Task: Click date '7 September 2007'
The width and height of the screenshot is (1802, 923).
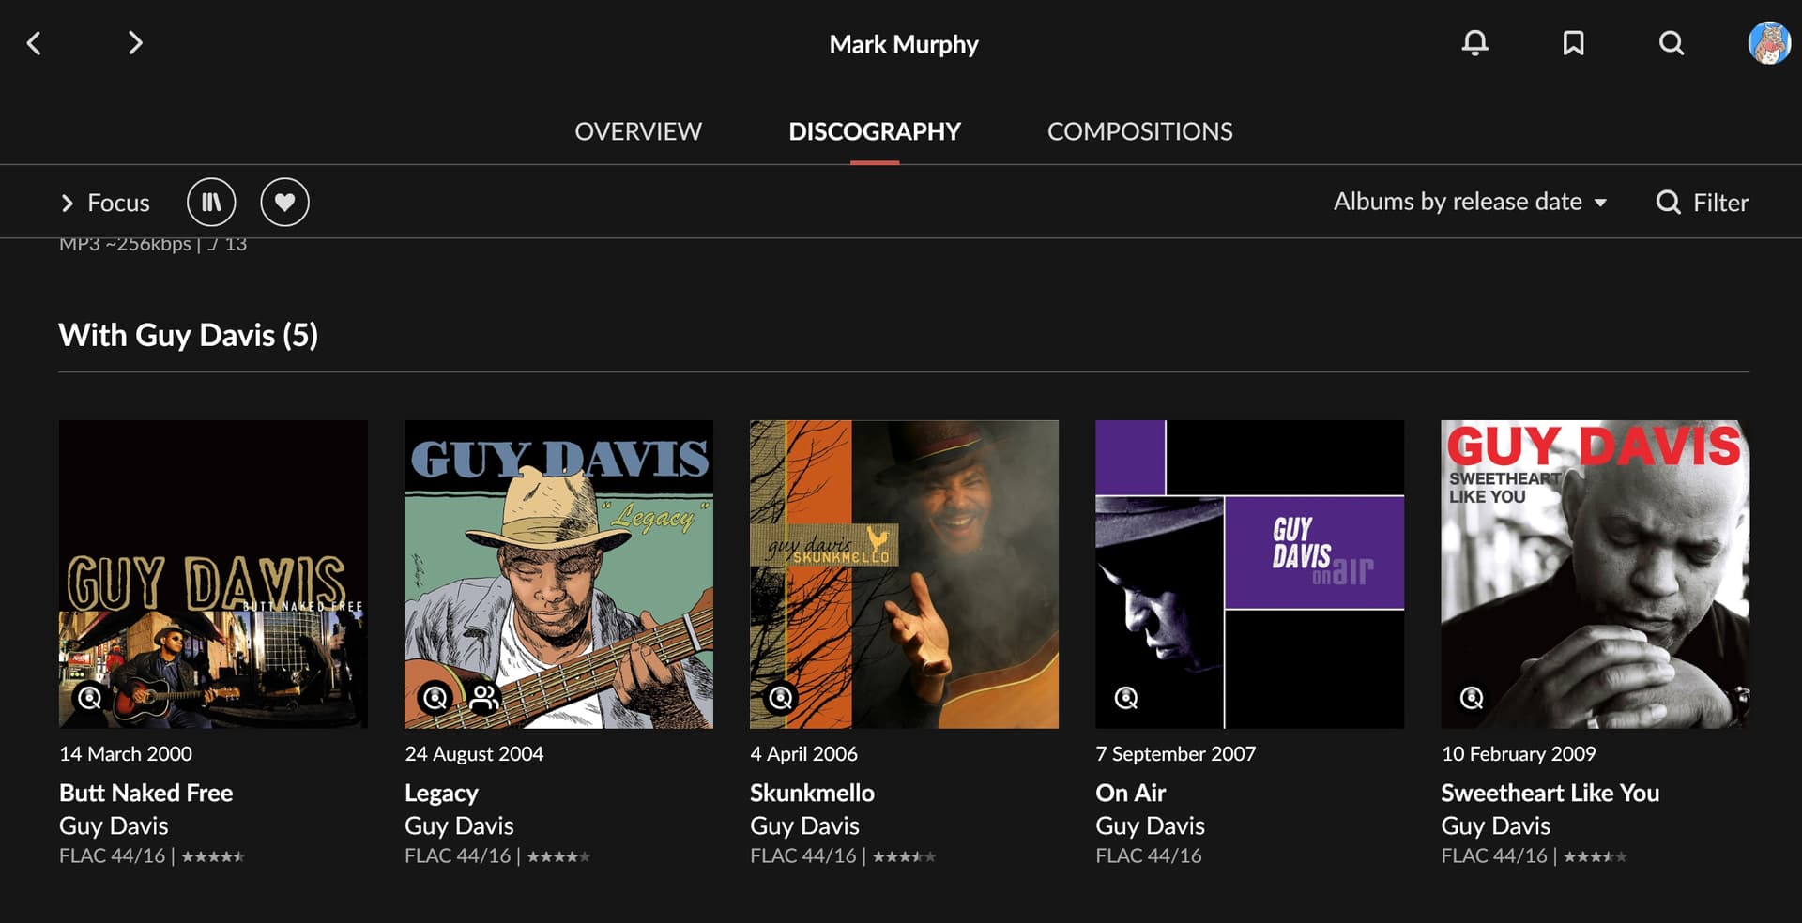Action: tap(1175, 754)
